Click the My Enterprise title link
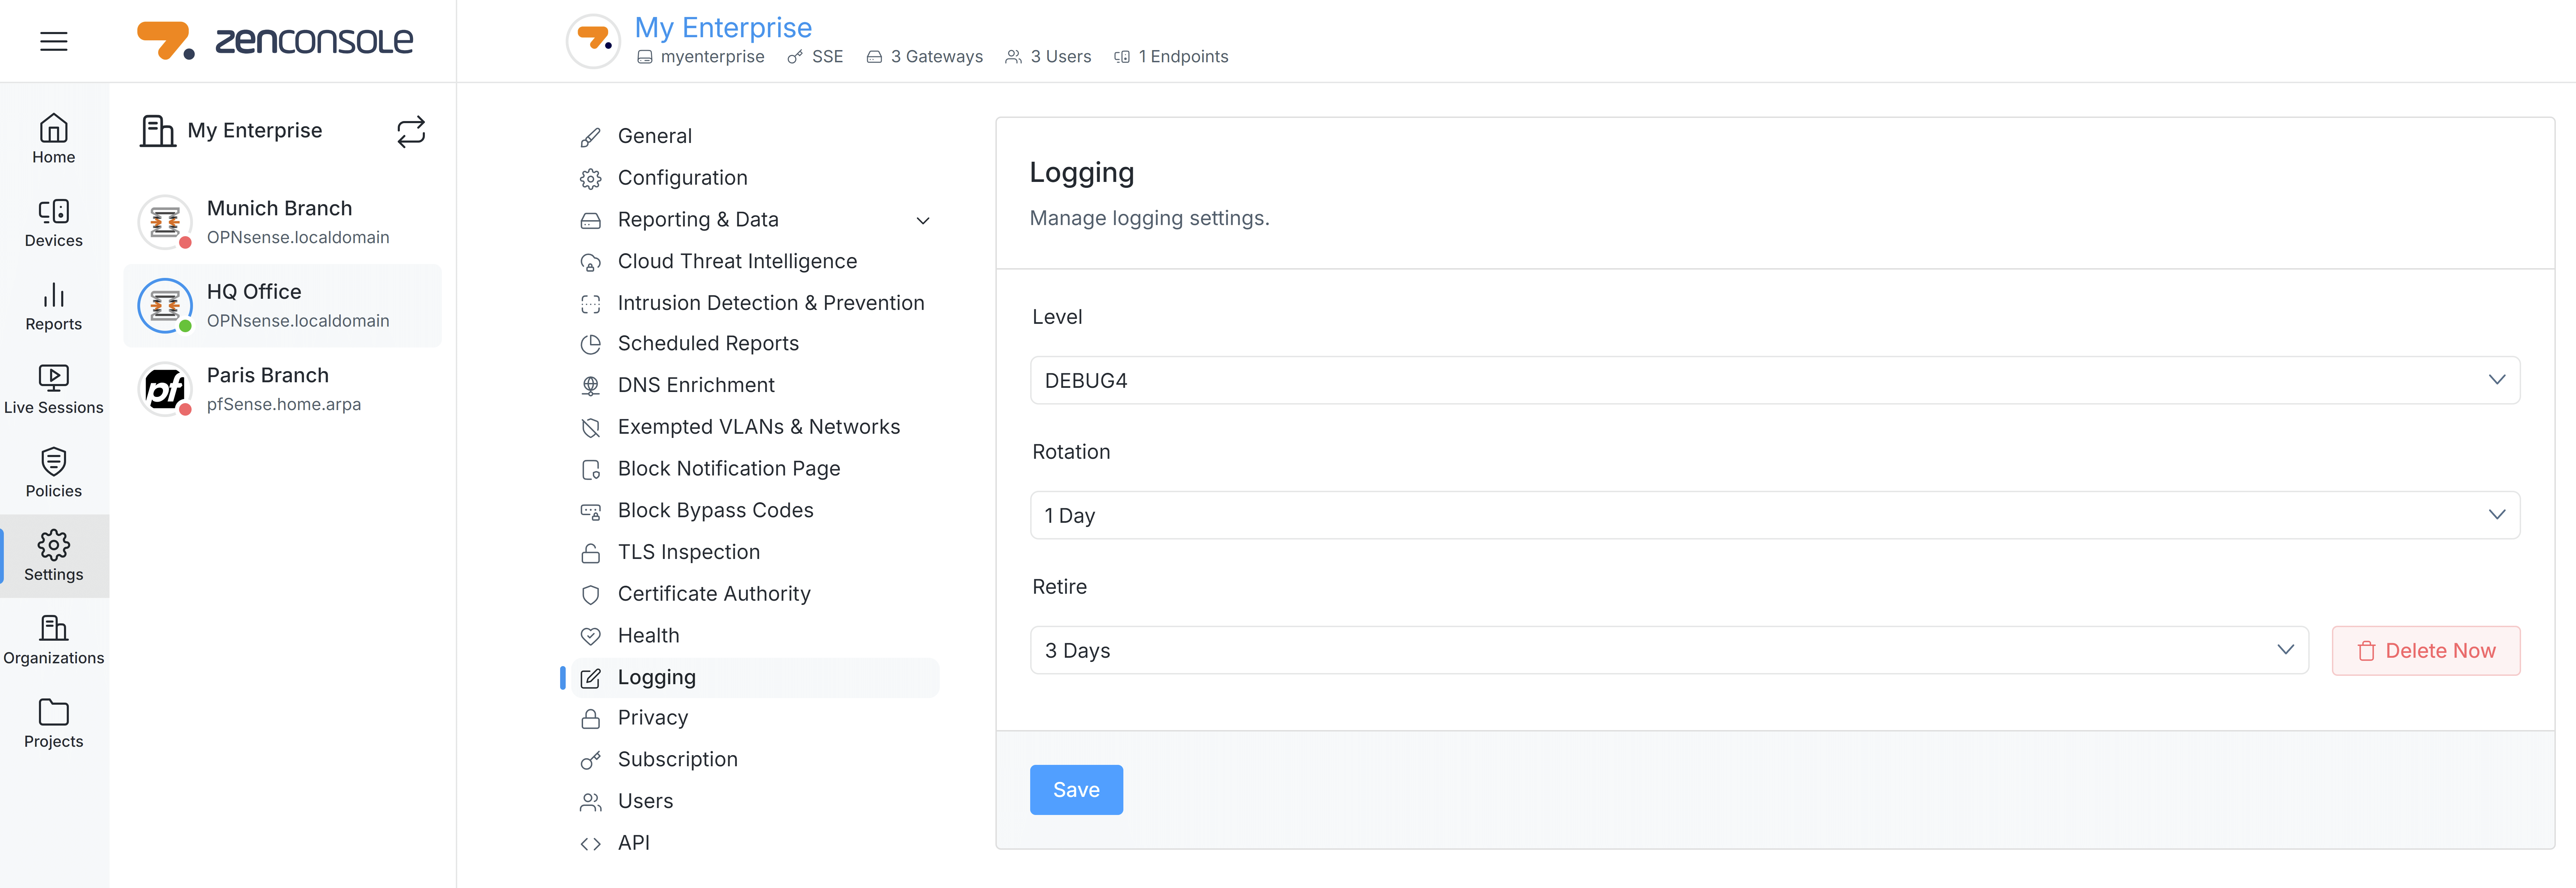This screenshot has width=2576, height=888. (723, 27)
